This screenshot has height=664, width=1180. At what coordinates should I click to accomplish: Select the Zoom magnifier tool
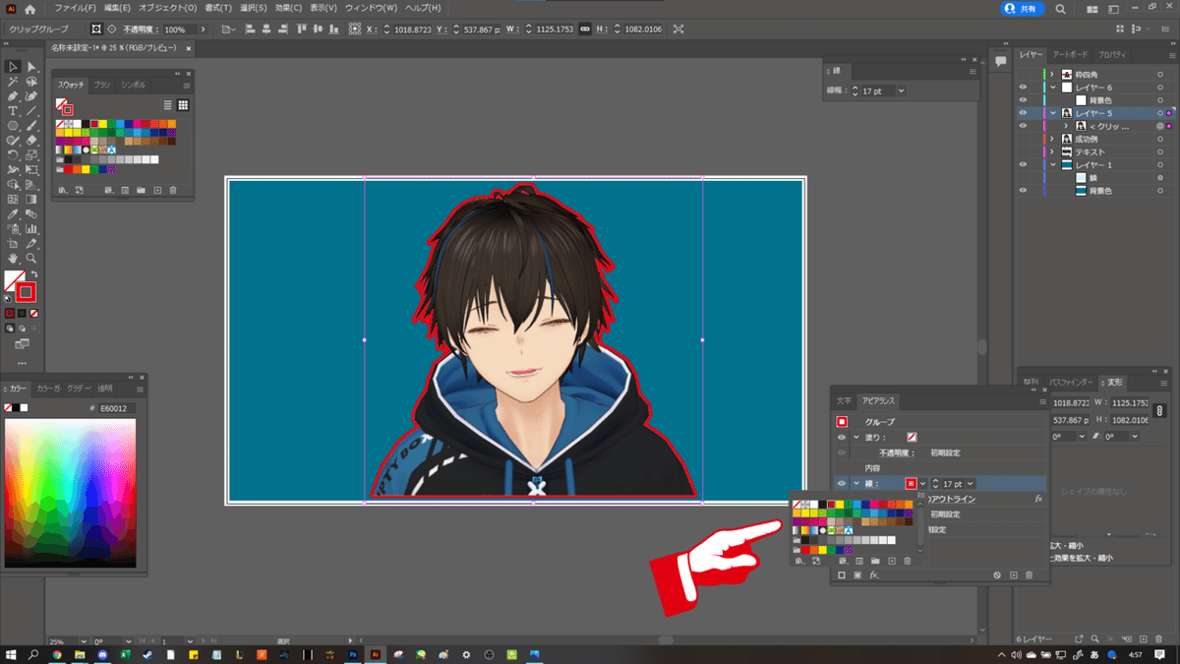31,259
